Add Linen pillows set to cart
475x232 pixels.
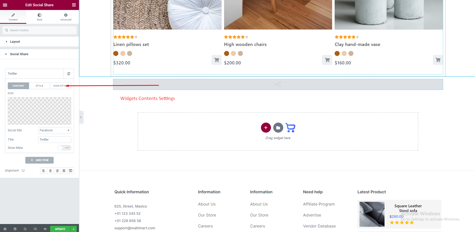(216, 60)
